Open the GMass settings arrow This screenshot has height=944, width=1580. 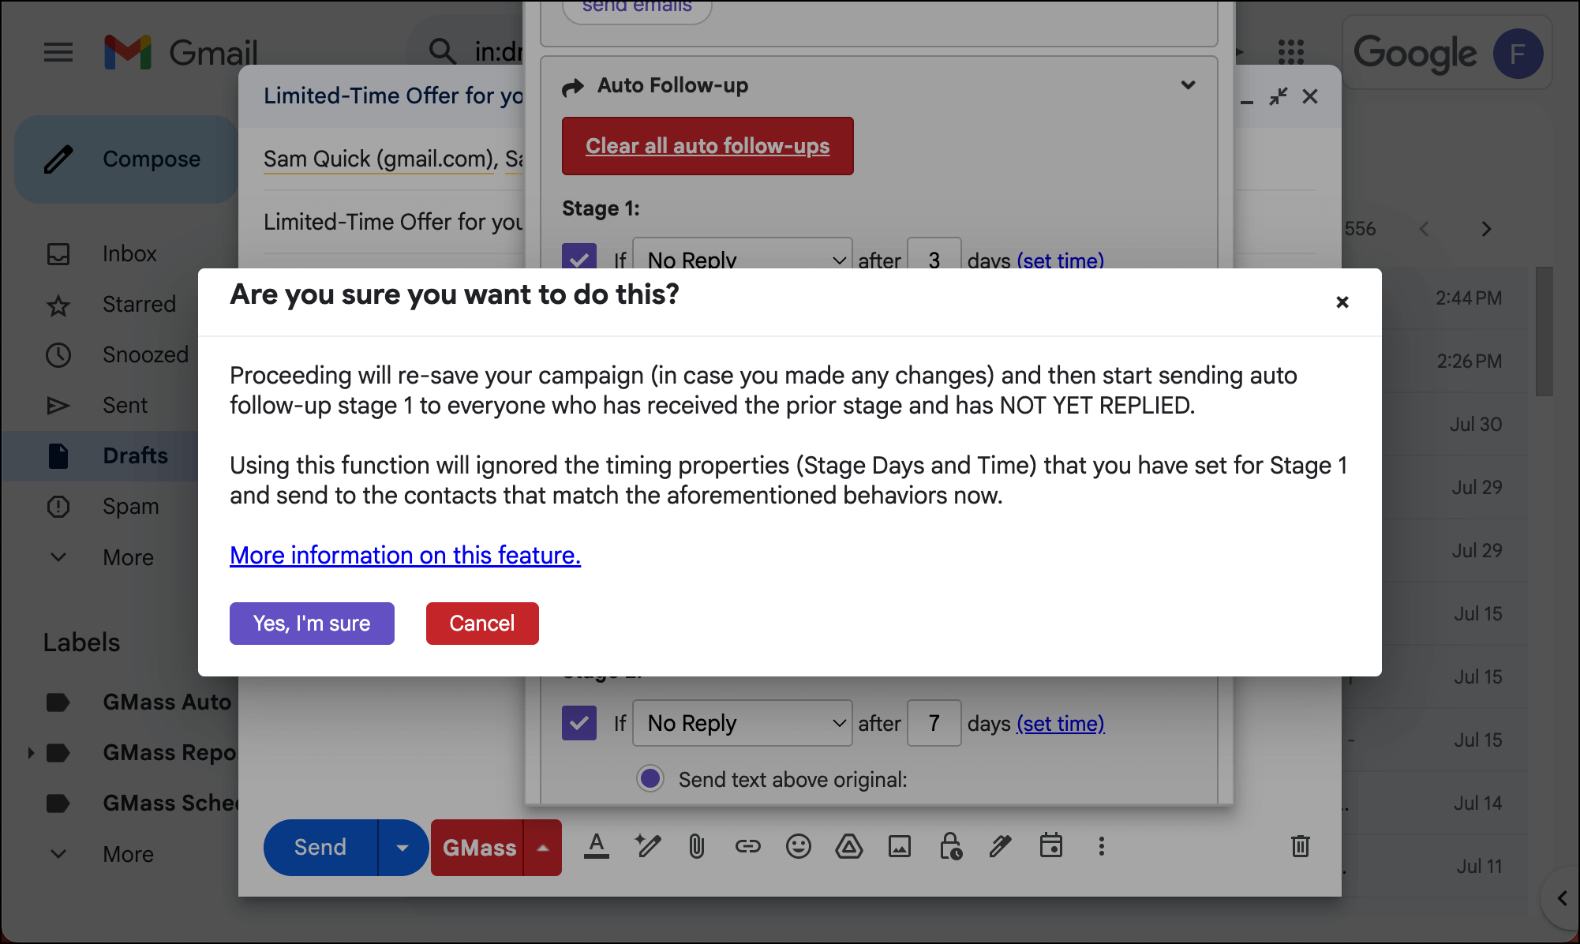(x=543, y=848)
